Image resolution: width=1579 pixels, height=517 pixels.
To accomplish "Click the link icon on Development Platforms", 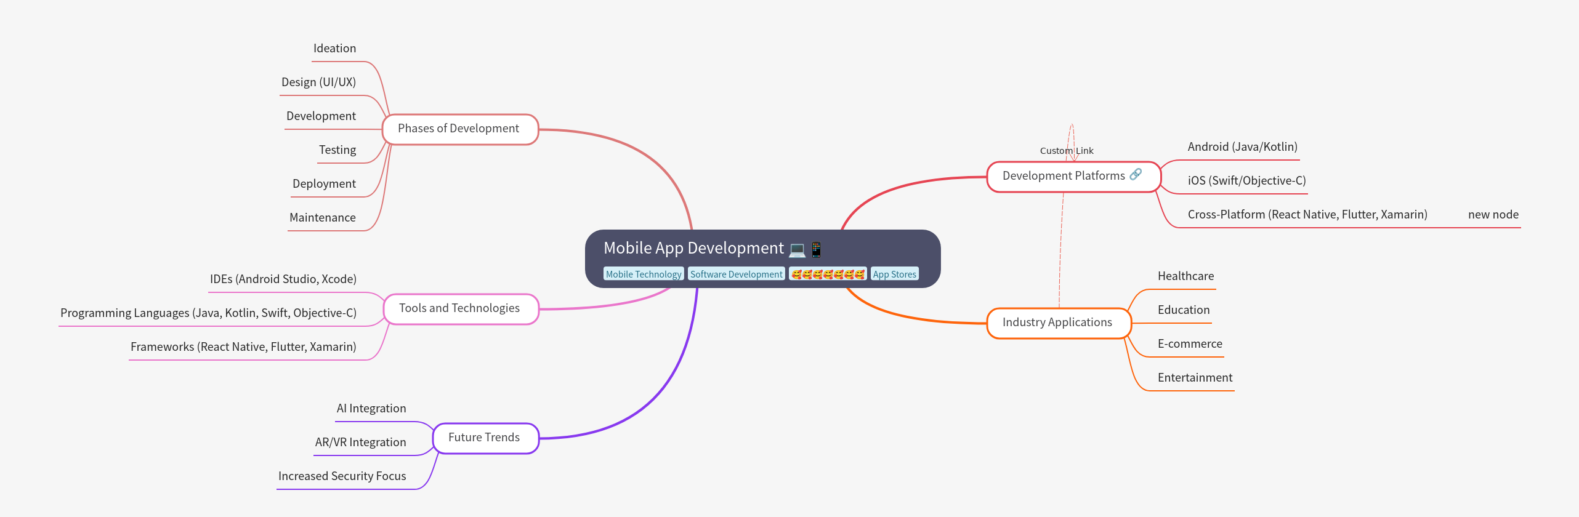I will tap(1136, 175).
